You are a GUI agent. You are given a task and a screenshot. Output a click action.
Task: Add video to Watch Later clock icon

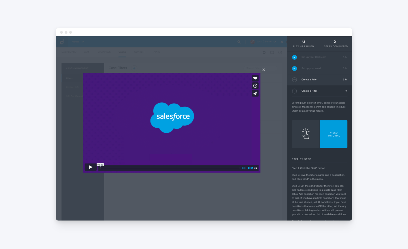click(255, 86)
